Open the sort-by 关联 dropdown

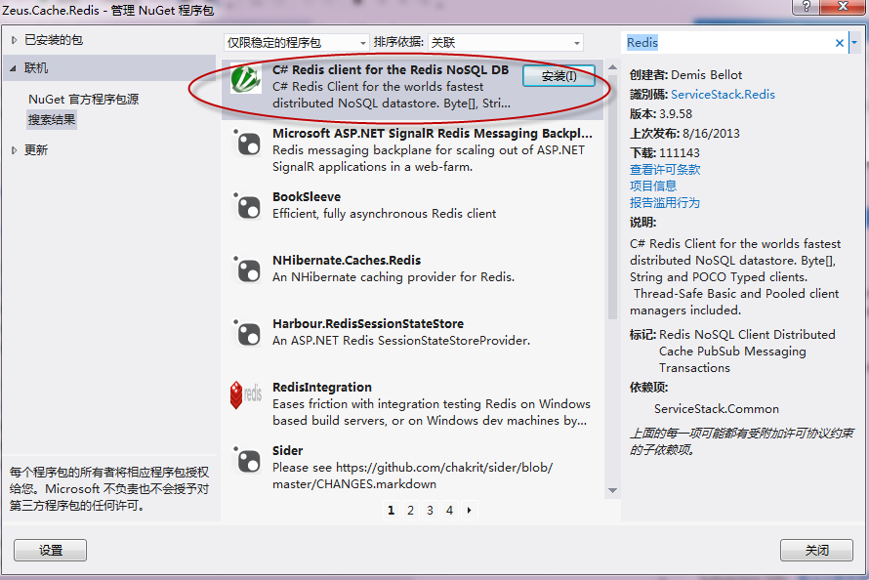point(505,43)
